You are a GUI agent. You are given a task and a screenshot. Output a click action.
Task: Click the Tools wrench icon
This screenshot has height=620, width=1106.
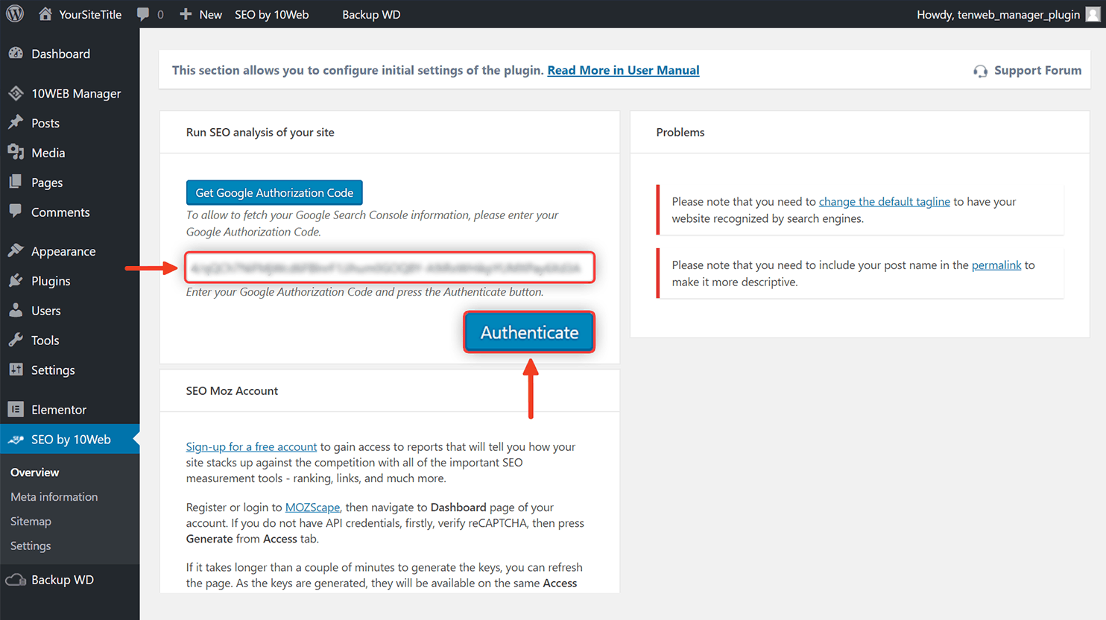click(16, 341)
